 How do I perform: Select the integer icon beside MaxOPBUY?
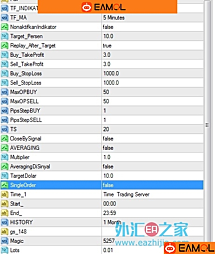(4, 92)
